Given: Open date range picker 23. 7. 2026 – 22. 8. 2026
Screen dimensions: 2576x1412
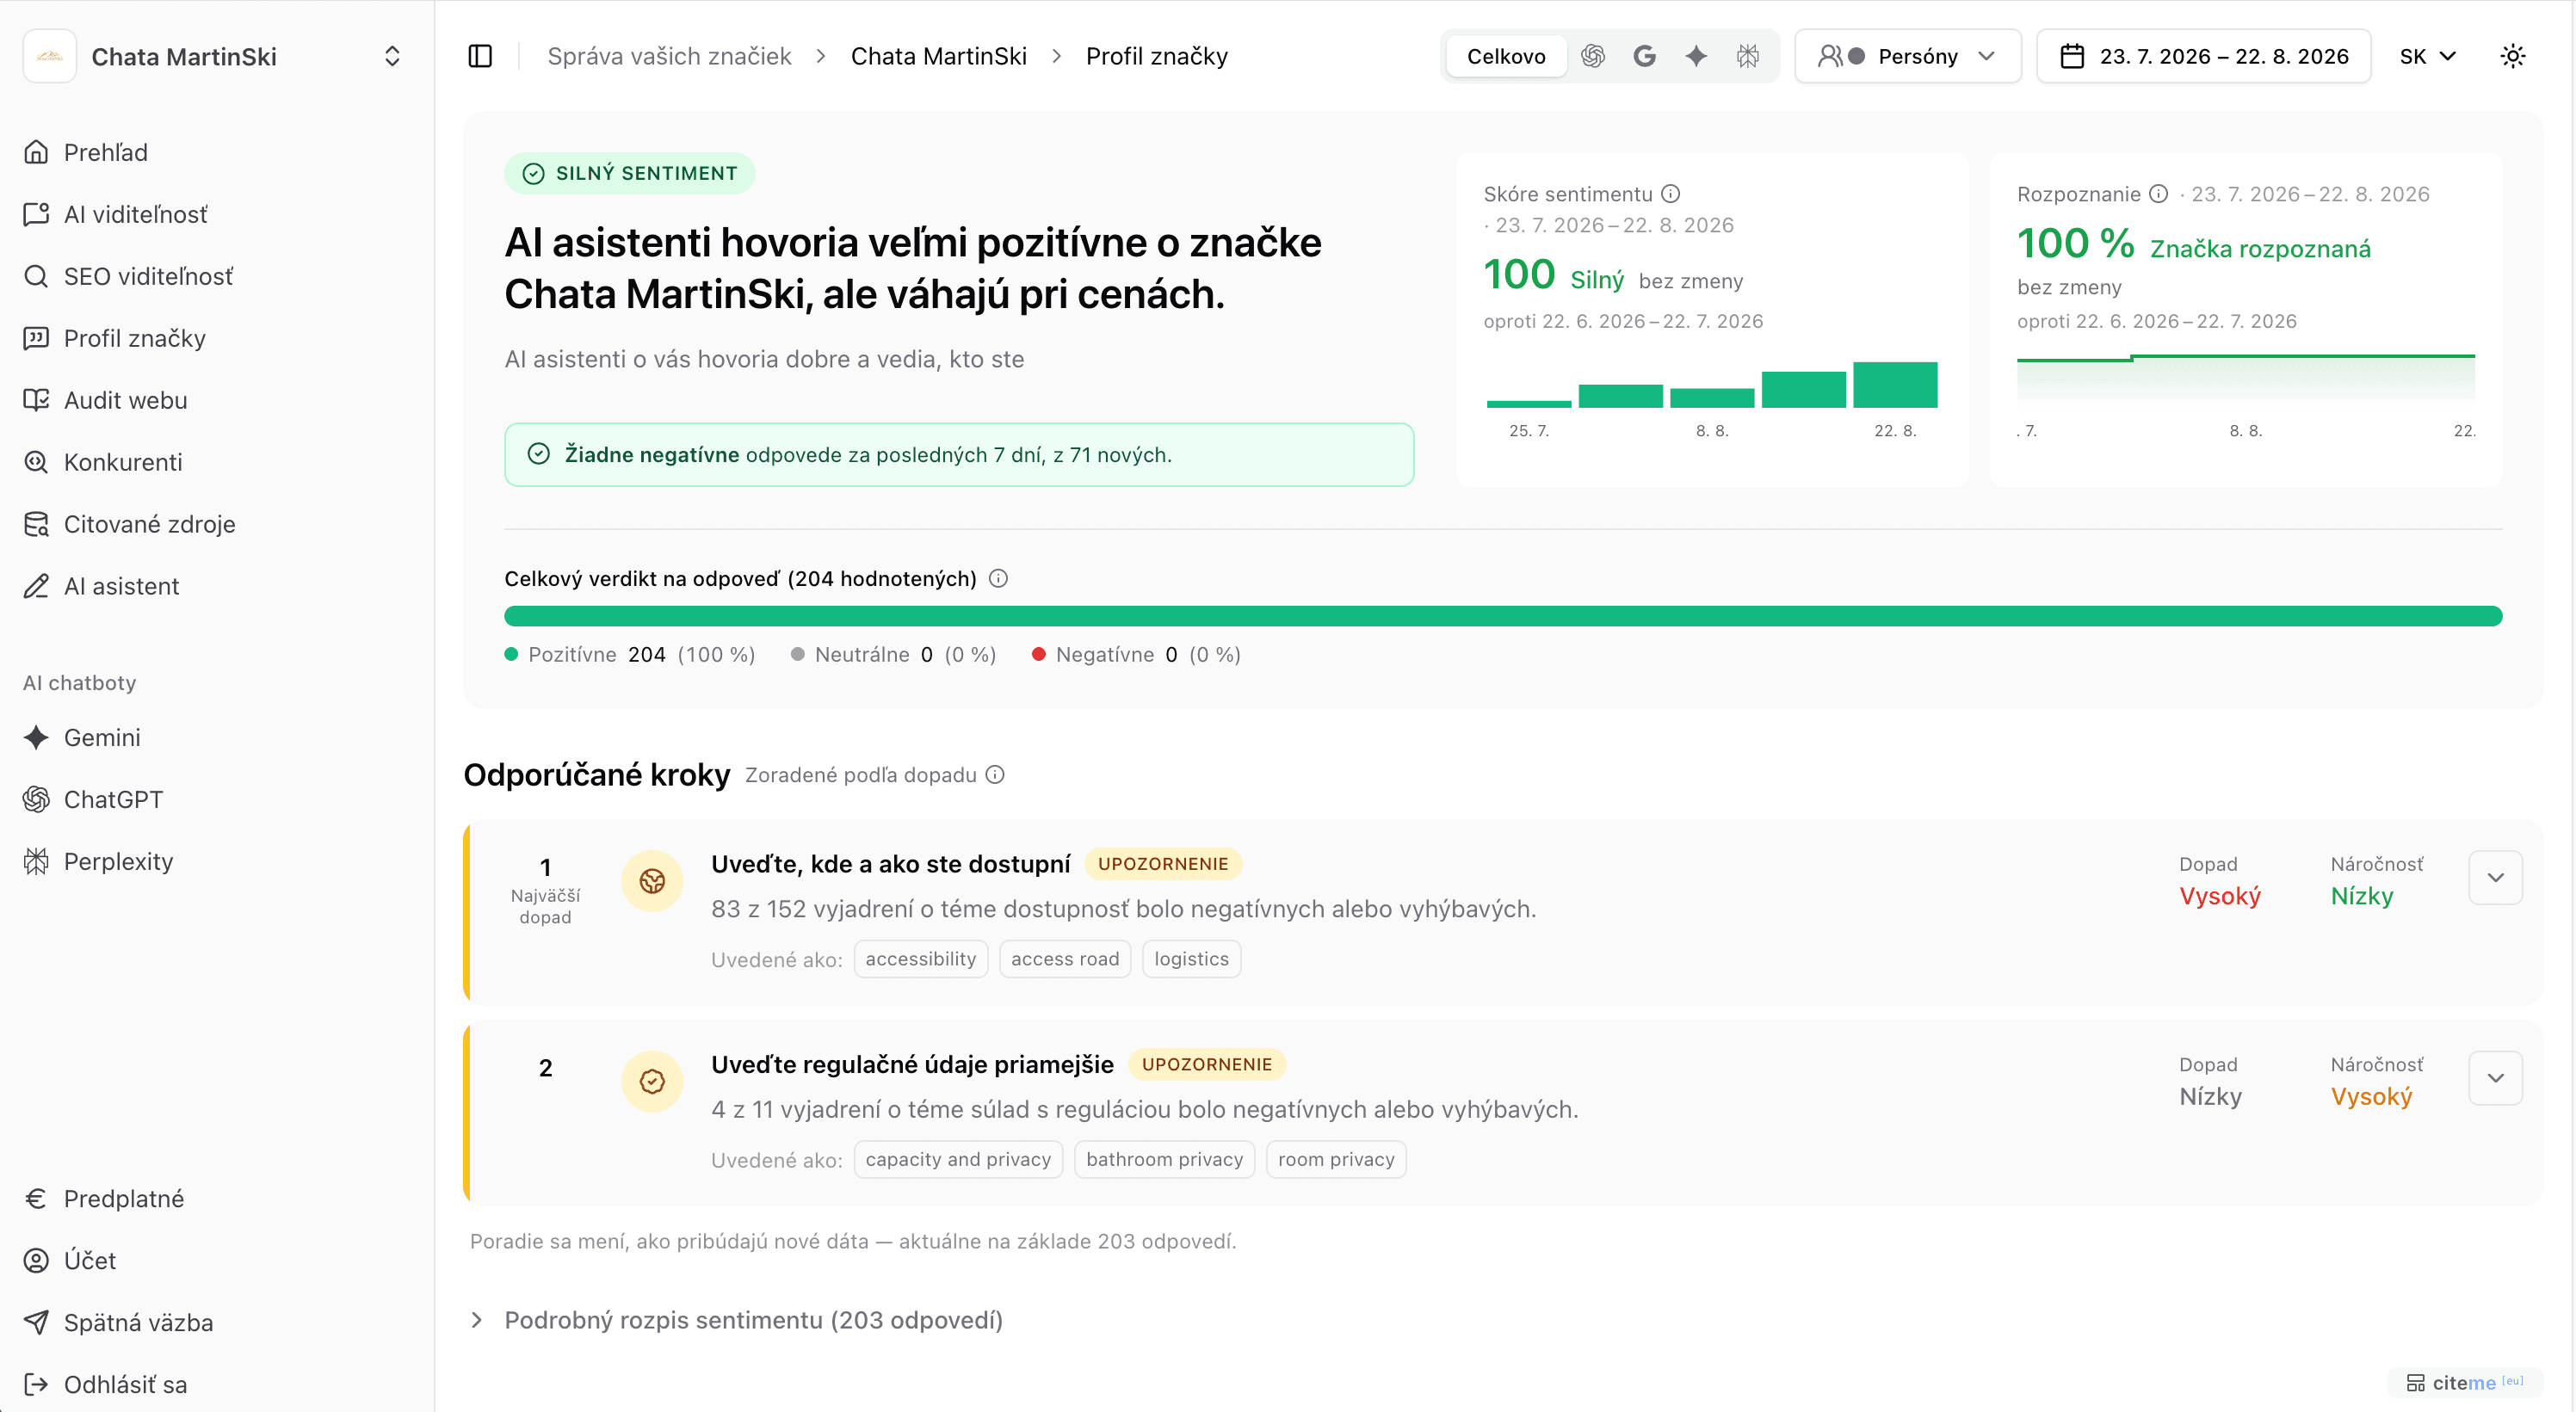Looking at the screenshot, I should pos(2203,56).
